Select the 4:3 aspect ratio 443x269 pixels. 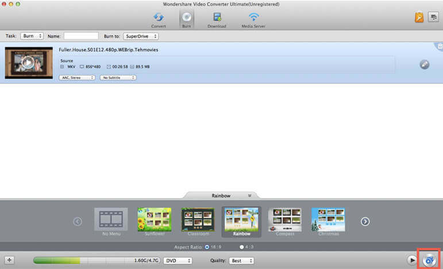point(241,247)
